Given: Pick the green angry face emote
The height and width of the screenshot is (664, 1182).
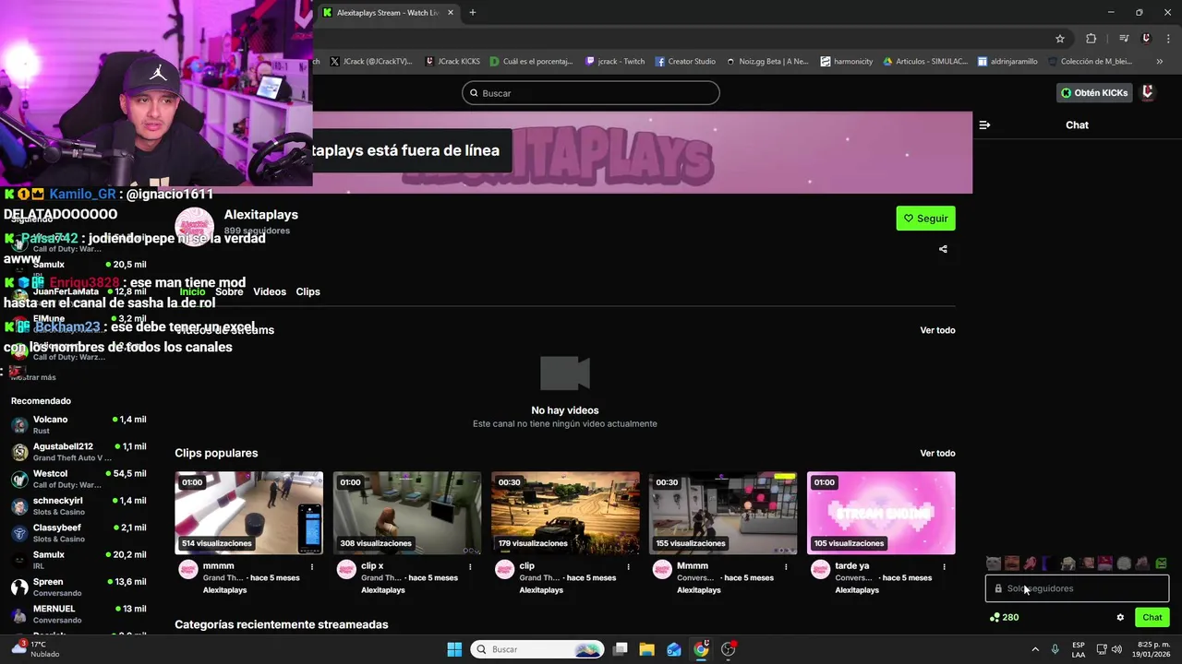Looking at the screenshot, I should pos(1161,563).
